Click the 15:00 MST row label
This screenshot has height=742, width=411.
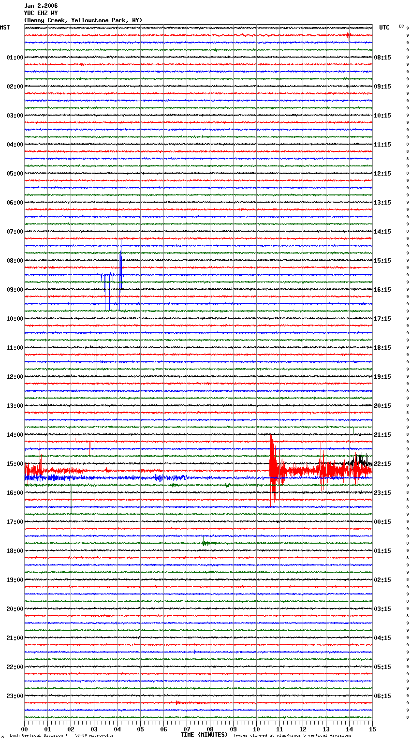point(15,464)
